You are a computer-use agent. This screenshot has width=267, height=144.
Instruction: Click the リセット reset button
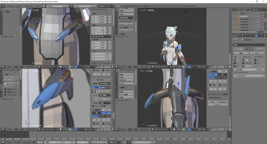point(218,105)
